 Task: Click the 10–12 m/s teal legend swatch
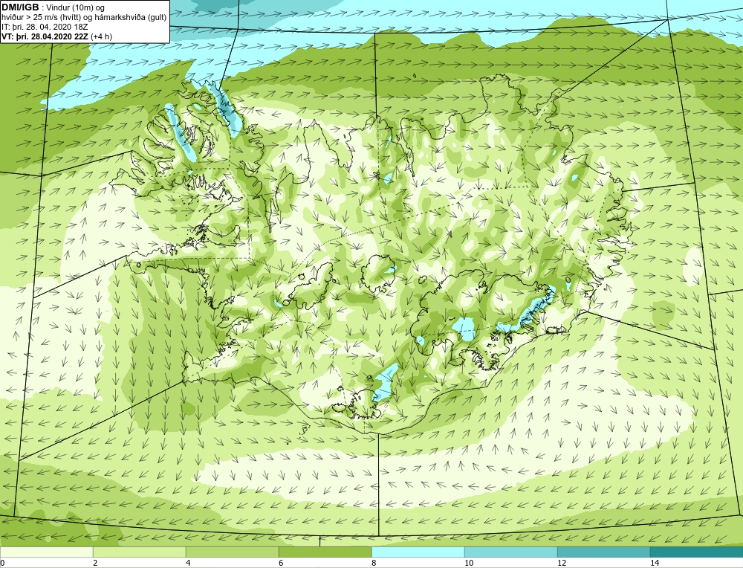click(x=511, y=552)
